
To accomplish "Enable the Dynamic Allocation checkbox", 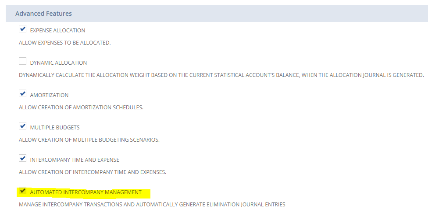I will coord(23,62).
